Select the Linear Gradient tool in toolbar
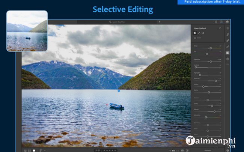244x152 pixels. coord(227,53)
